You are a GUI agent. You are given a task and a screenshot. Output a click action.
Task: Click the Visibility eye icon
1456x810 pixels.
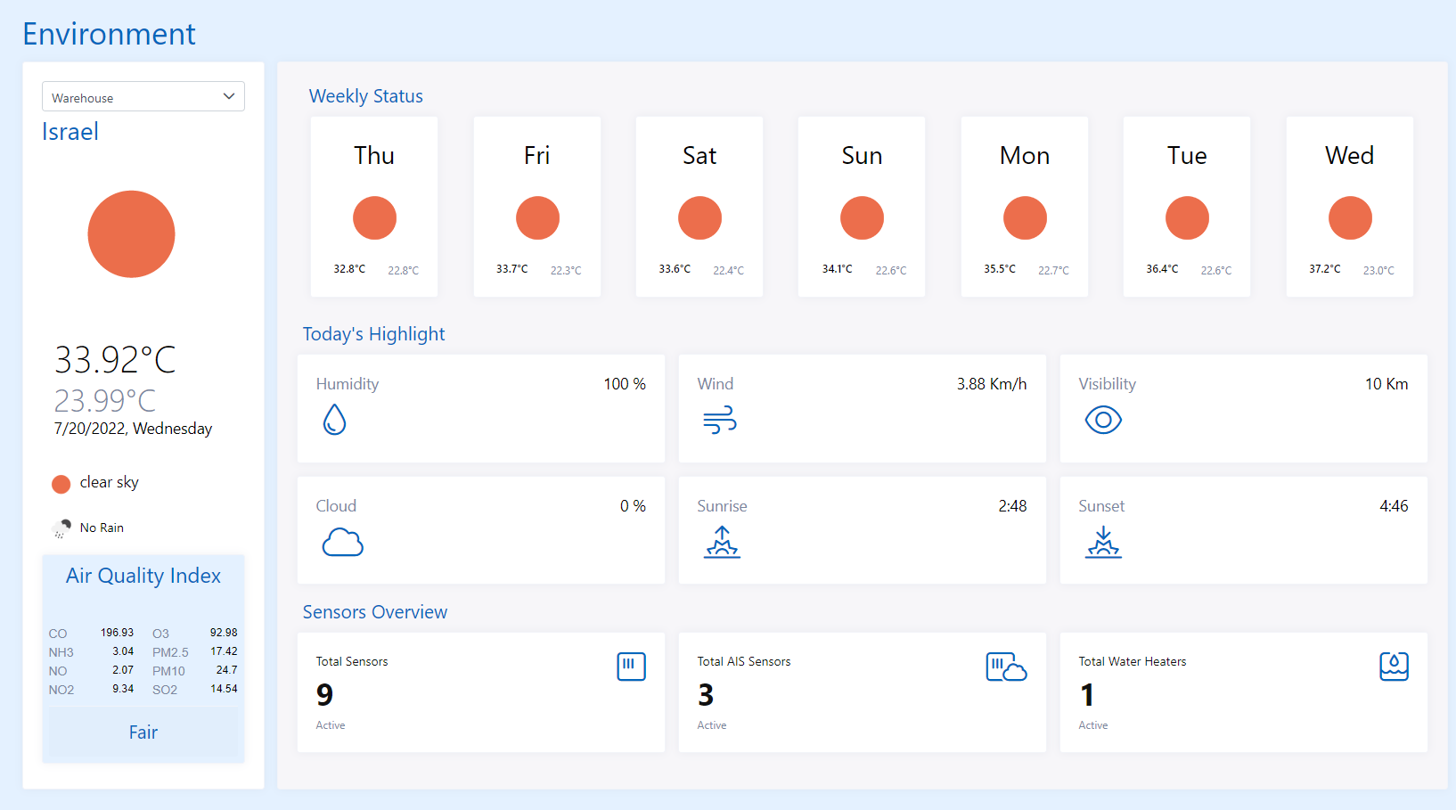(x=1103, y=420)
